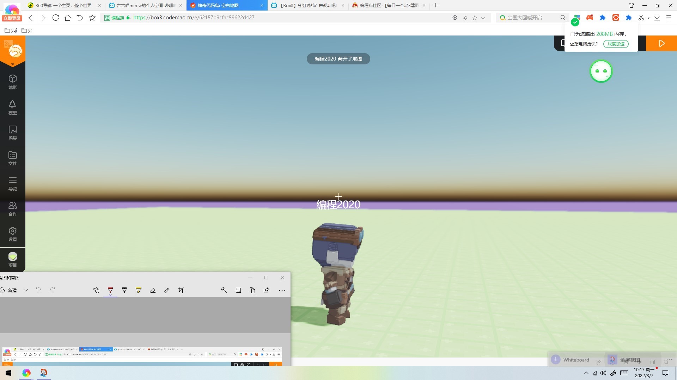Image resolution: width=677 pixels, height=380 pixels.
Task: Open the See more menu in Snip & Sketch
Action: click(282, 290)
